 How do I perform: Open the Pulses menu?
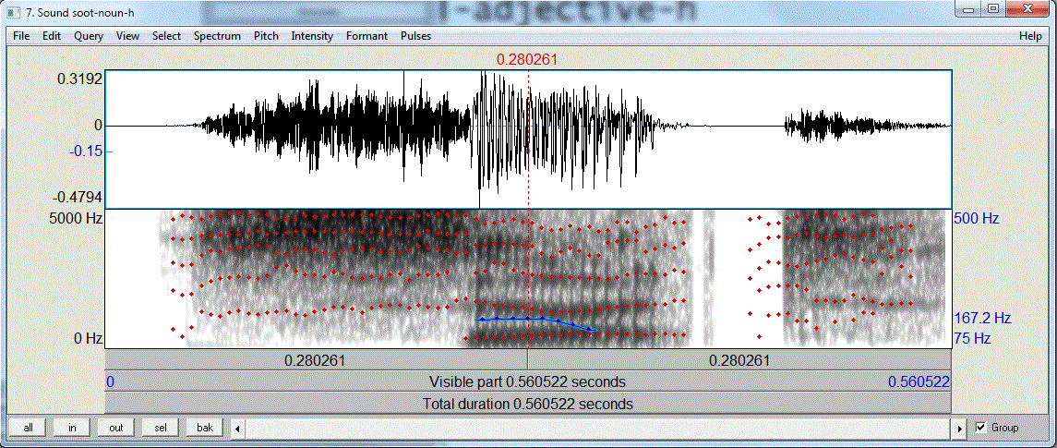click(x=415, y=36)
